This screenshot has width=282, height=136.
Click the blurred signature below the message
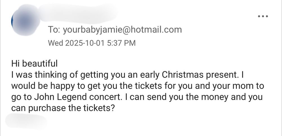pos(26,121)
